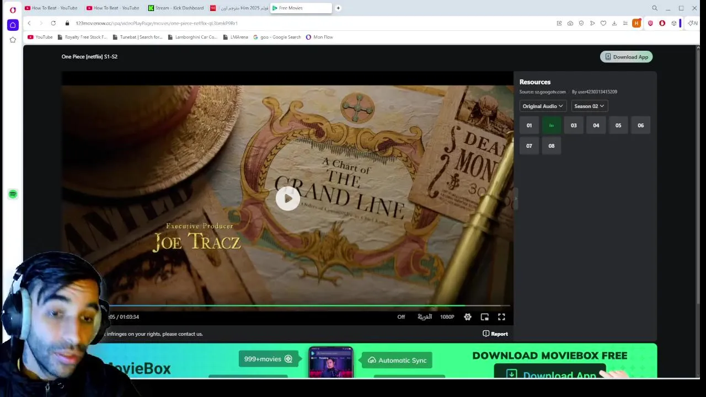Image resolution: width=706 pixels, height=397 pixels.
Task: Switch to Stream - Kick Dashboard tab
Action: pyautogui.click(x=176, y=8)
